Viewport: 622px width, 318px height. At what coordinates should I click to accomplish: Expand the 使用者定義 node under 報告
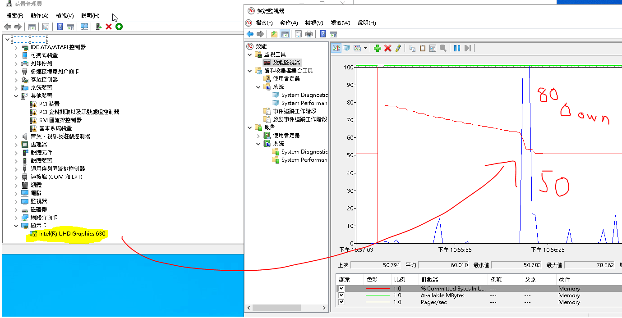point(258,136)
